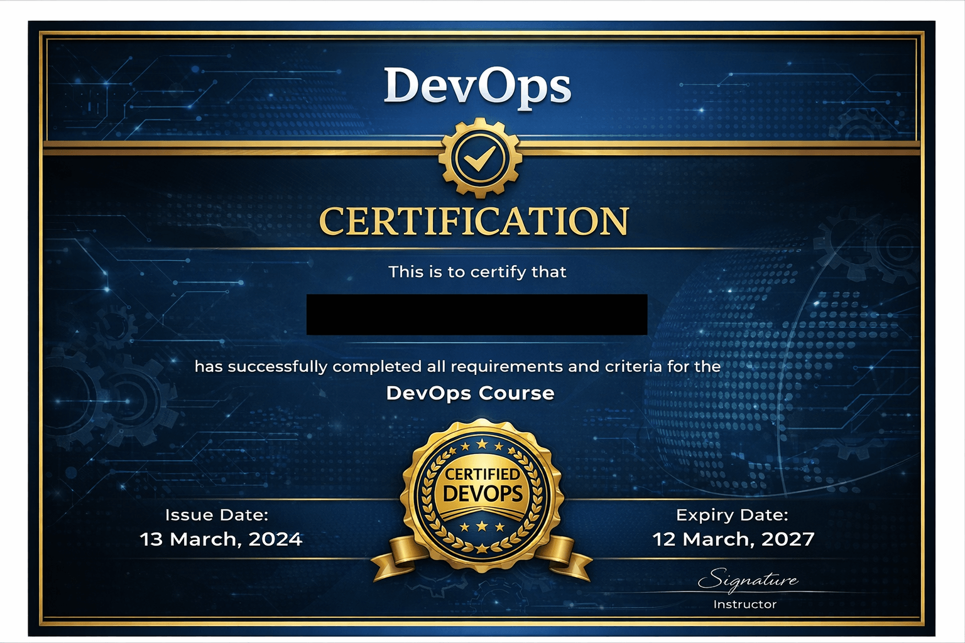This screenshot has height=643, width=965.
Task: Click the Instructor label
Action: (x=745, y=603)
